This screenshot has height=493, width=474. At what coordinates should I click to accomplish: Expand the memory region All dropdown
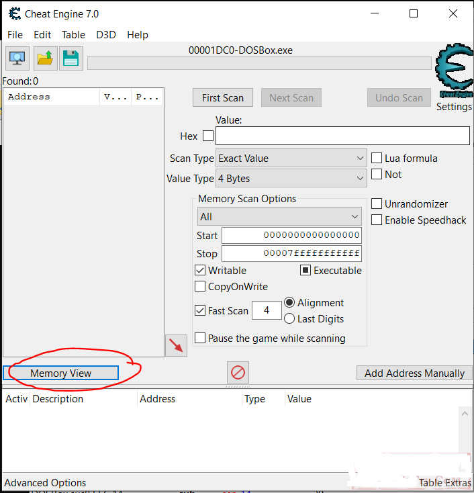tap(279, 217)
